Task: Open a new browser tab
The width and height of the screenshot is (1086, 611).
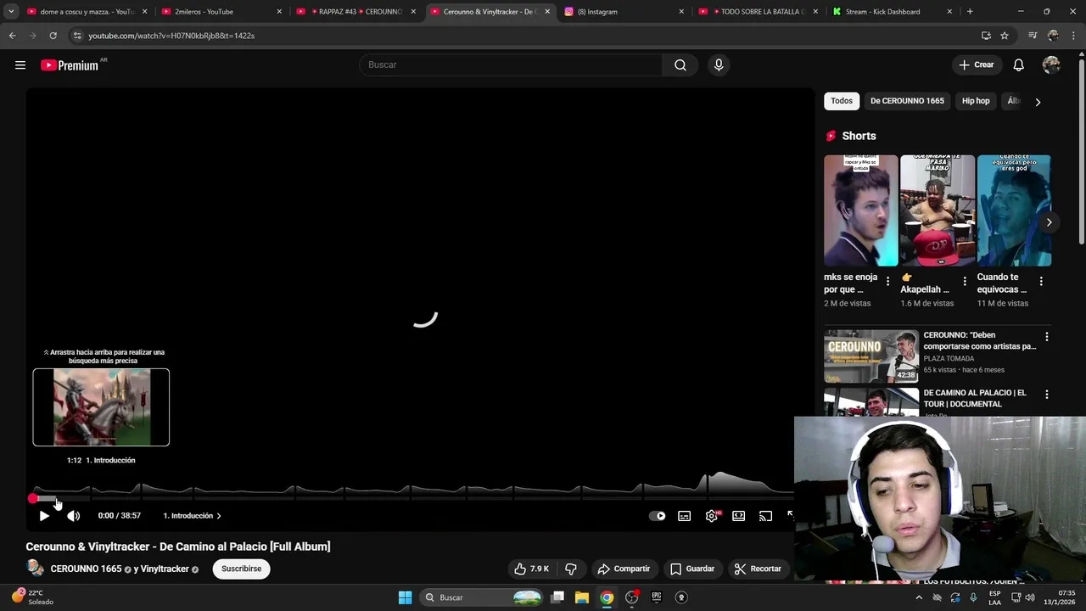Action: coord(970,12)
